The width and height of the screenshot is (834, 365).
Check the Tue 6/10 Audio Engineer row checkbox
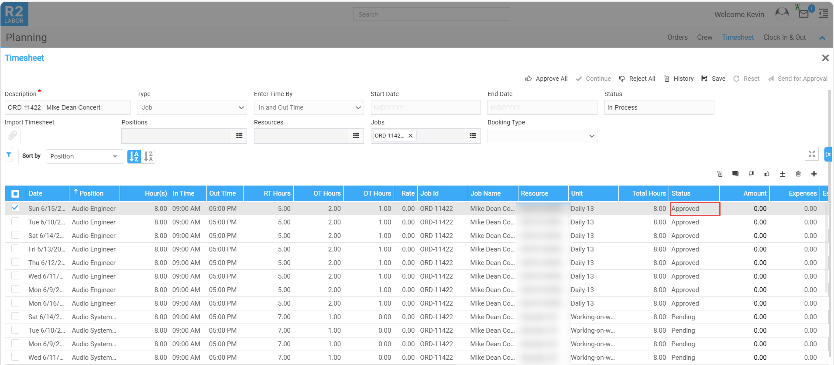15,222
